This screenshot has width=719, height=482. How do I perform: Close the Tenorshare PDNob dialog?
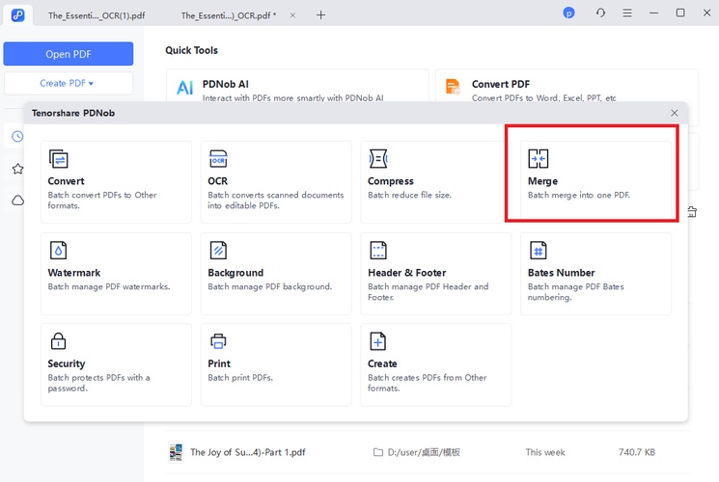click(674, 113)
